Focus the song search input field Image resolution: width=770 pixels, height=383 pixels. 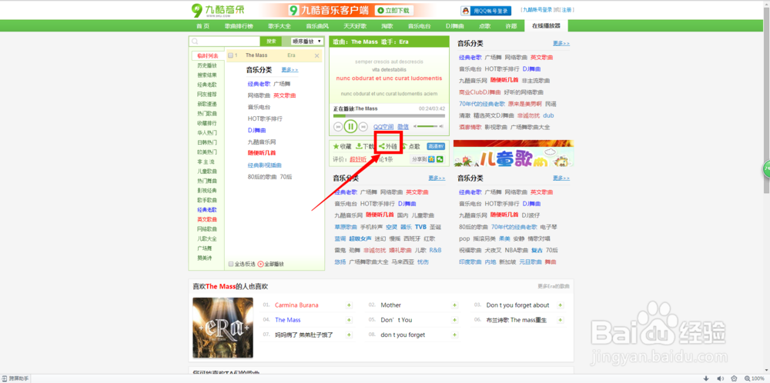225,42
